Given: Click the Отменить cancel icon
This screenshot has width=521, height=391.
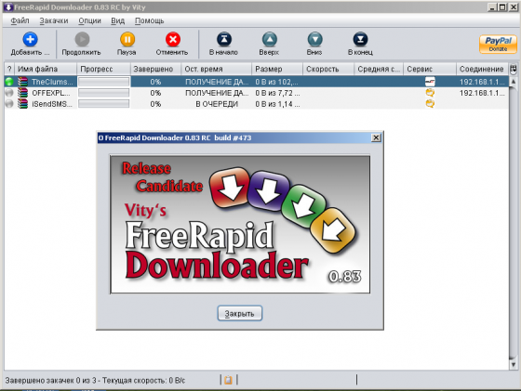Looking at the screenshot, I should click(173, 39).
